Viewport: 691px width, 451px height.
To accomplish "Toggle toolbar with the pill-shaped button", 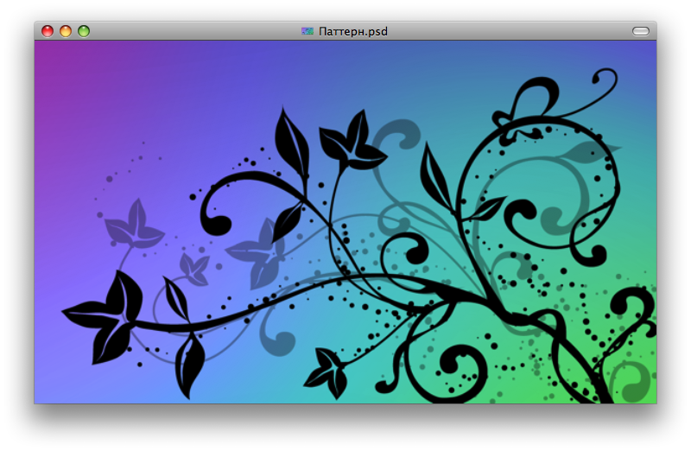I will point(640,31).
